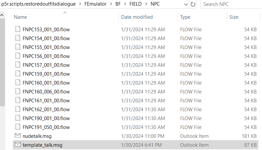Expand the chevron after BF breadcrumb
The image size is (262, 150).
pyautogui.click(x=125, y=4)
